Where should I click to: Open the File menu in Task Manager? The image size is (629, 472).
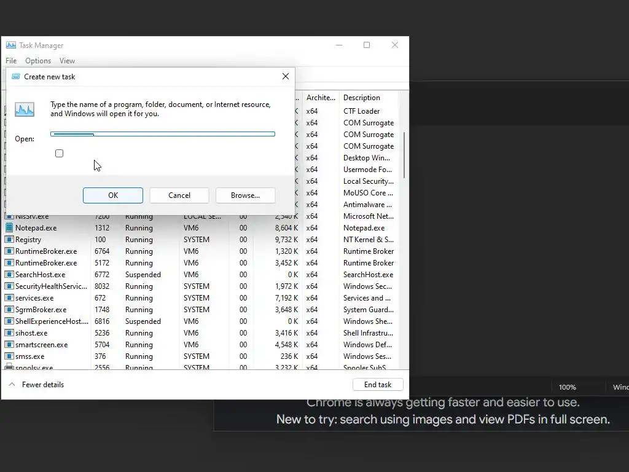[11, 61]
